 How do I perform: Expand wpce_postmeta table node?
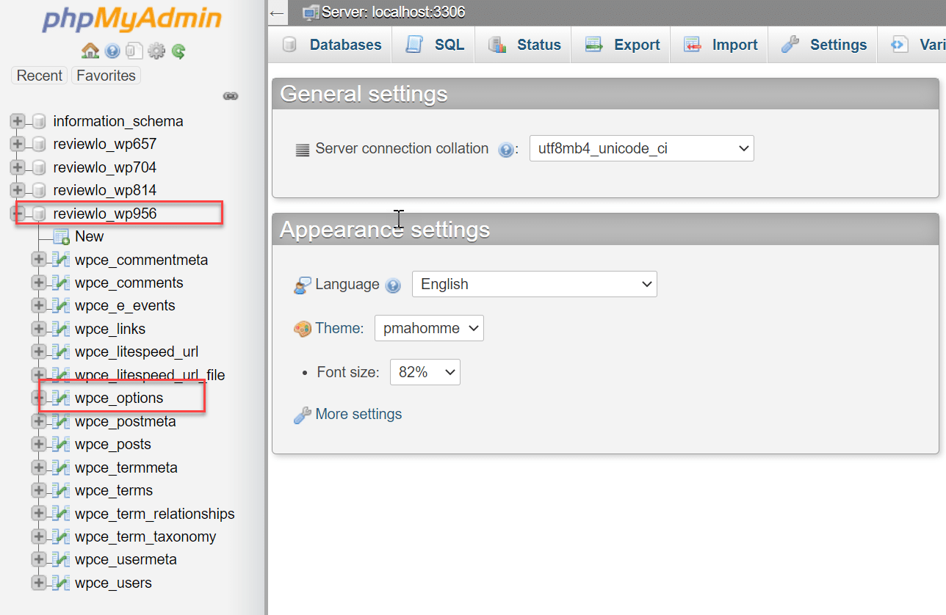click(39, 421)
